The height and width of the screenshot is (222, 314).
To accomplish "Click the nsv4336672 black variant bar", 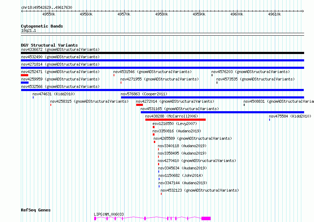I will tap(162, 53).
